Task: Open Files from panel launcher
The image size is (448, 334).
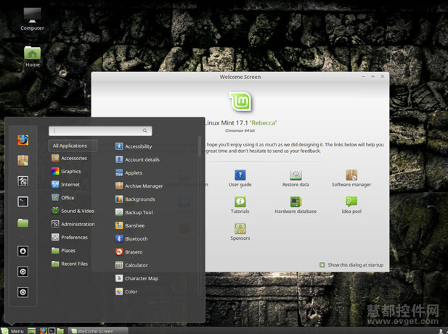Action: [60, 331]
